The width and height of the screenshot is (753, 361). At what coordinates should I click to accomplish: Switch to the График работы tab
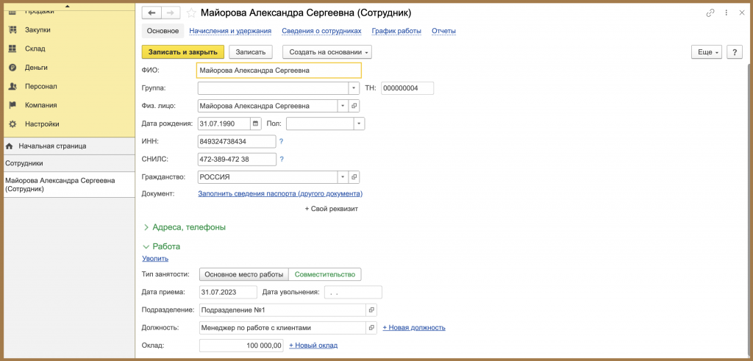coord(396,31)
